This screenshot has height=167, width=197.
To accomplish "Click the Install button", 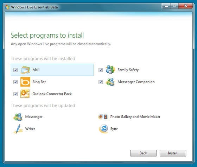I will tap(173, 153).
